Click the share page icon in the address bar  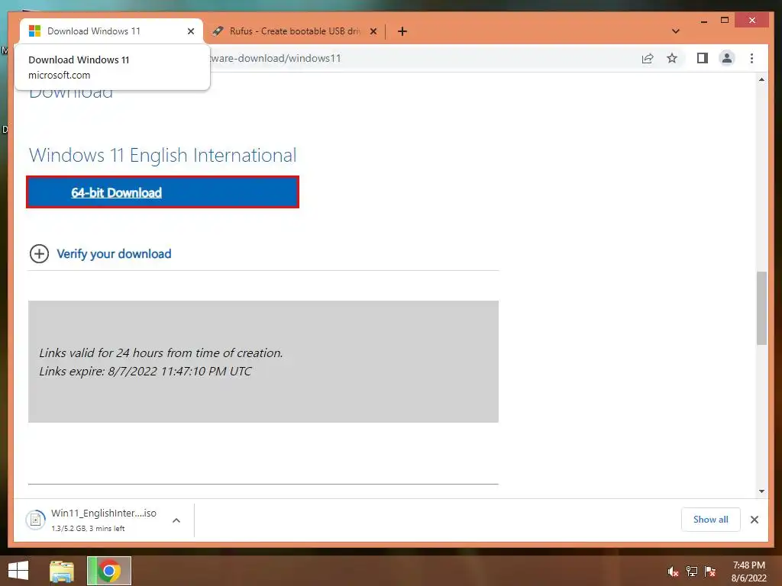tap(648, 58)
